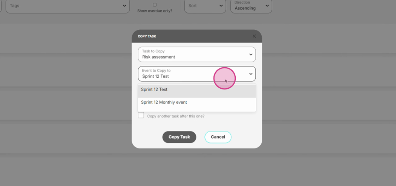Viewport: 396px width, 186px height.
Task: Click the COPY TASK dialog title bar
Action: (189, 36)
